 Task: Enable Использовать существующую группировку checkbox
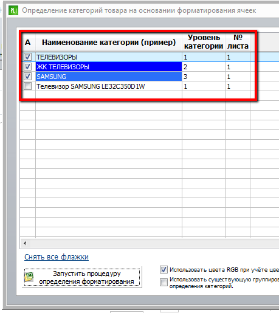point(164,282)
